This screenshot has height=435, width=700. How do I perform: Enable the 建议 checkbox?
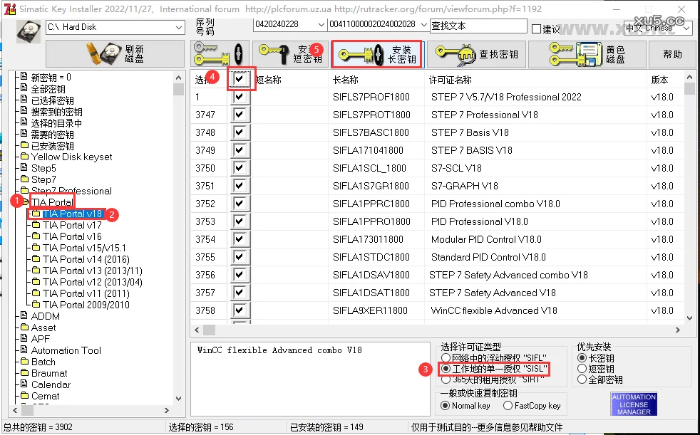point(537,28)
